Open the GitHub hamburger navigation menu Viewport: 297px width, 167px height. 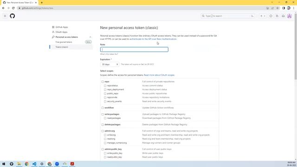pos(5,16)
